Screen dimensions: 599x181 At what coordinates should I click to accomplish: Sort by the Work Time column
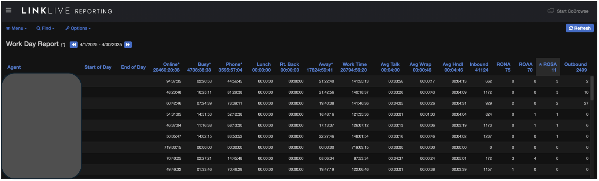[354, 65]
